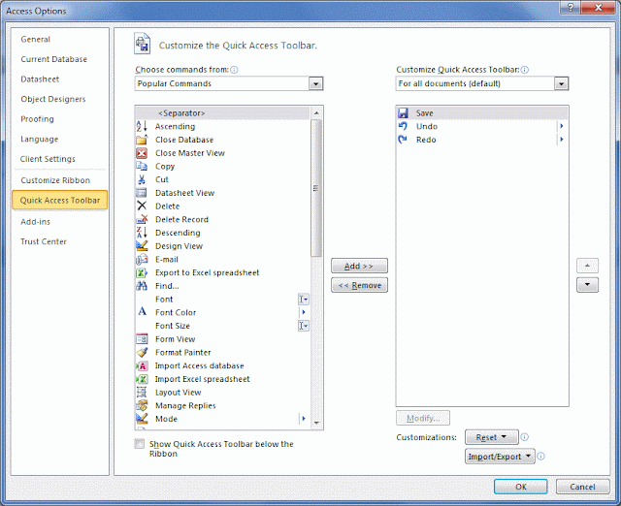Viewport: 621px width, 506px height.
Task: Click the Modify... button
Action: (x=423, y=418)
